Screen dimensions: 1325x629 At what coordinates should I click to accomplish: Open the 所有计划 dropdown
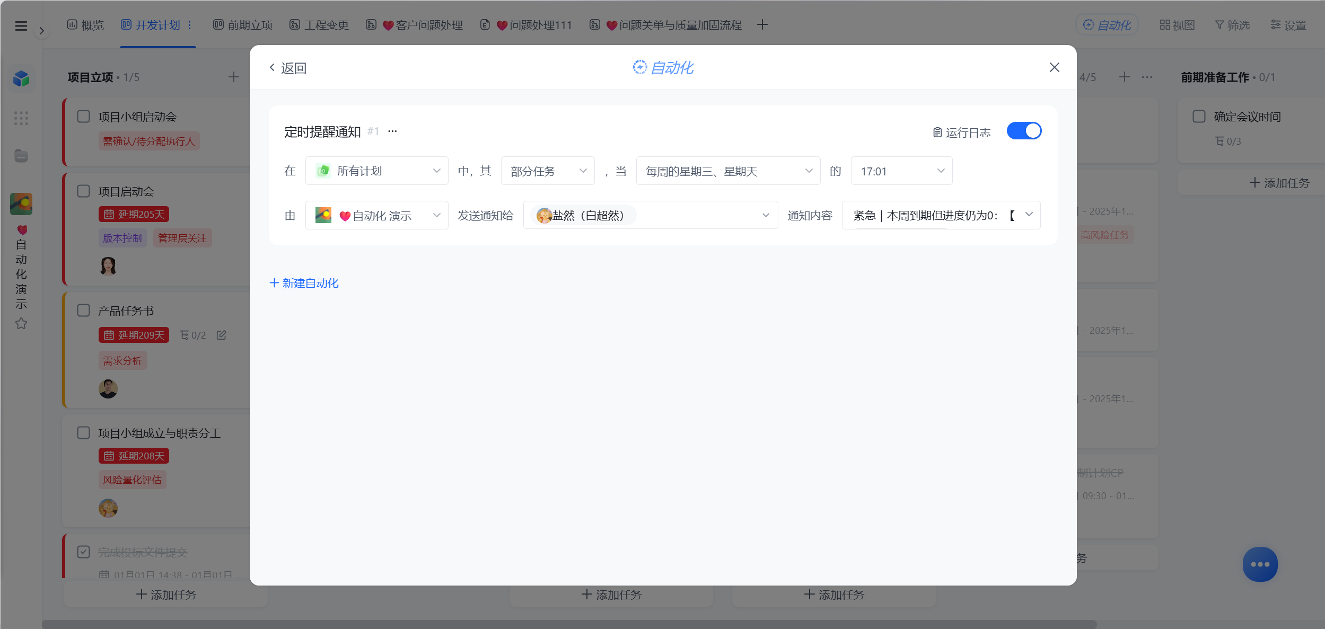(377, 171)
